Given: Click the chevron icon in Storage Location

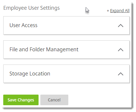Looking at the screenshot, I should (x=121, y=74).
